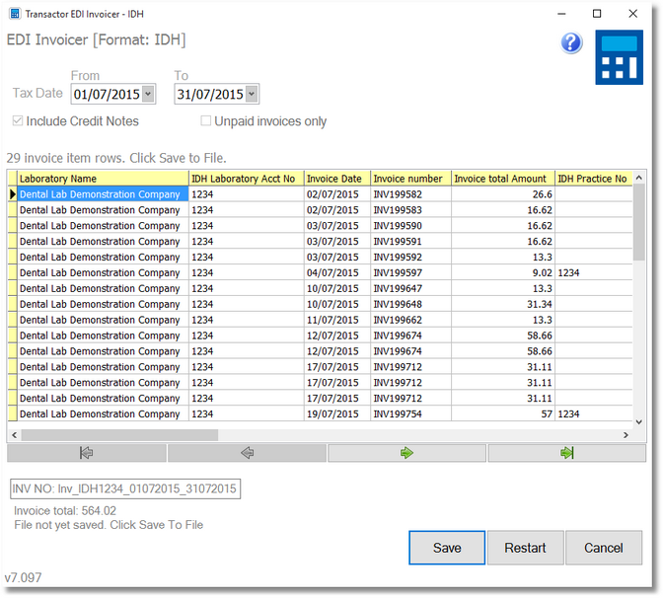Open the From date dropdown

click(x=148, y=95)
